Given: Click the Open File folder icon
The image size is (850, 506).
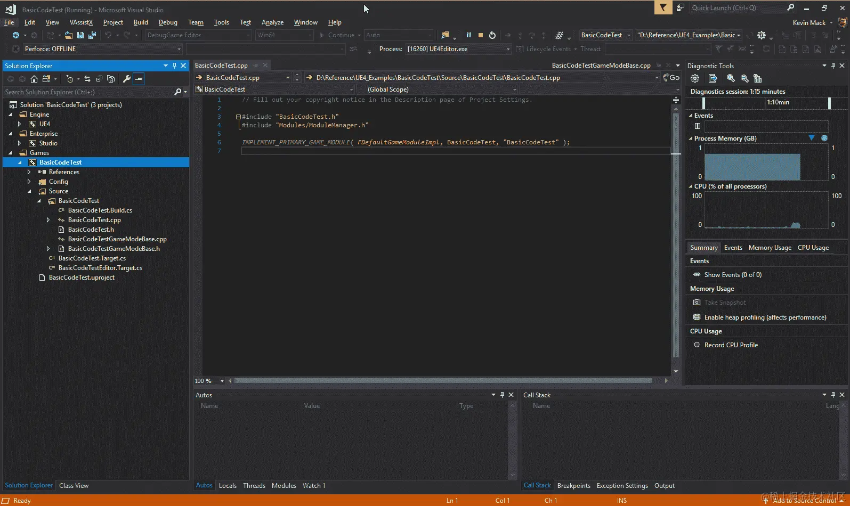Looking at the screenshot, I should pyautogui.click(x=69, y=35).
